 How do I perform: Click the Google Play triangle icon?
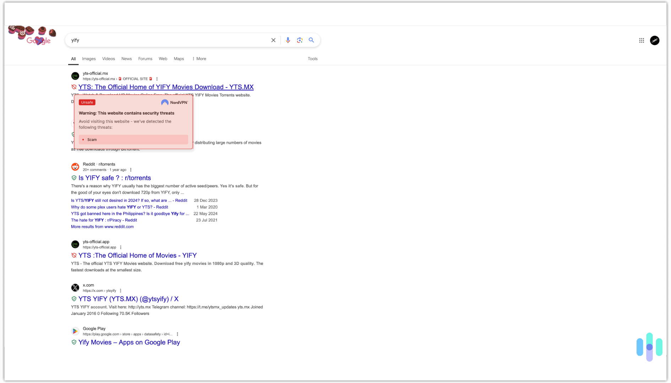click(75, 331)
